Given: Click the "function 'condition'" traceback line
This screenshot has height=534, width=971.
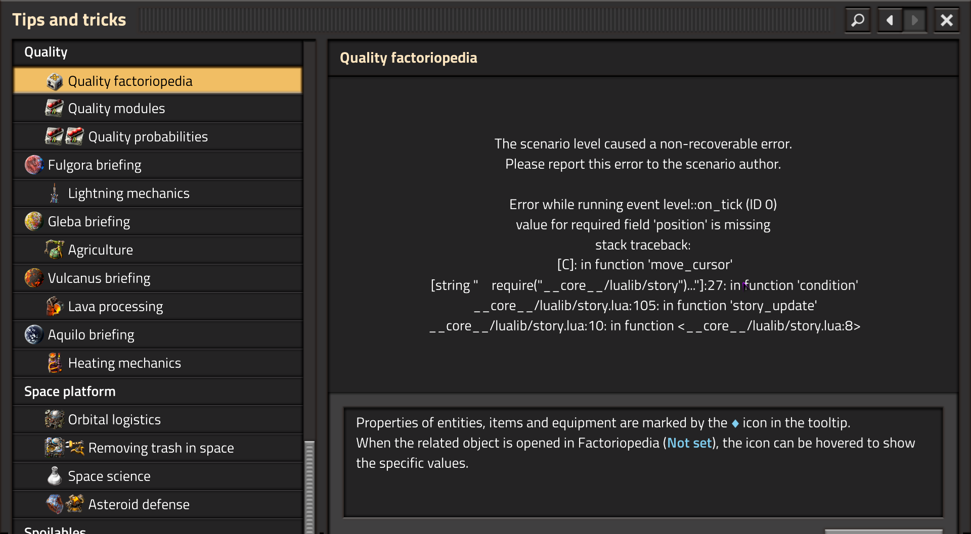Looking at the screenshot, I should tap(644, 285).
